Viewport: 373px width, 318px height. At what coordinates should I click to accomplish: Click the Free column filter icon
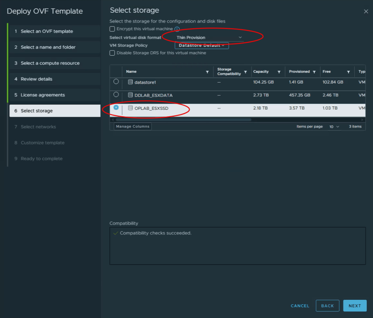point(348,72)
